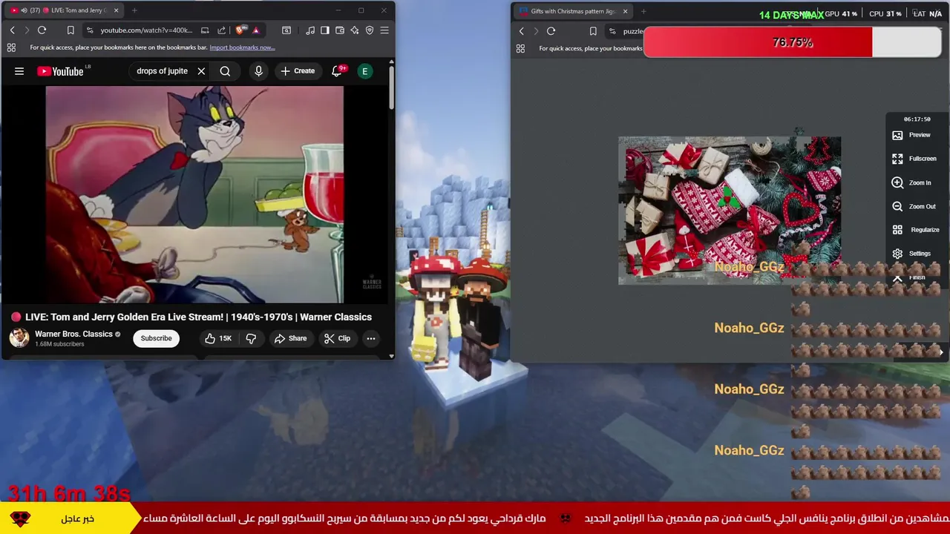Screen dimensions: 950x534
Task: Click the YouTube search field with drops of jupite
Action: [x=162, y=71]
